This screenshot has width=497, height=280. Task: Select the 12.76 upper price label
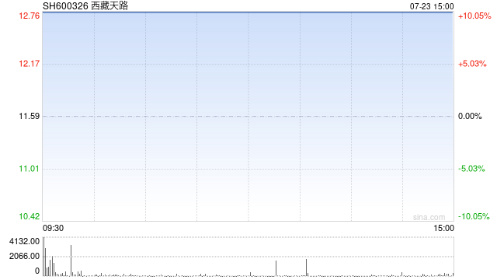30,16
